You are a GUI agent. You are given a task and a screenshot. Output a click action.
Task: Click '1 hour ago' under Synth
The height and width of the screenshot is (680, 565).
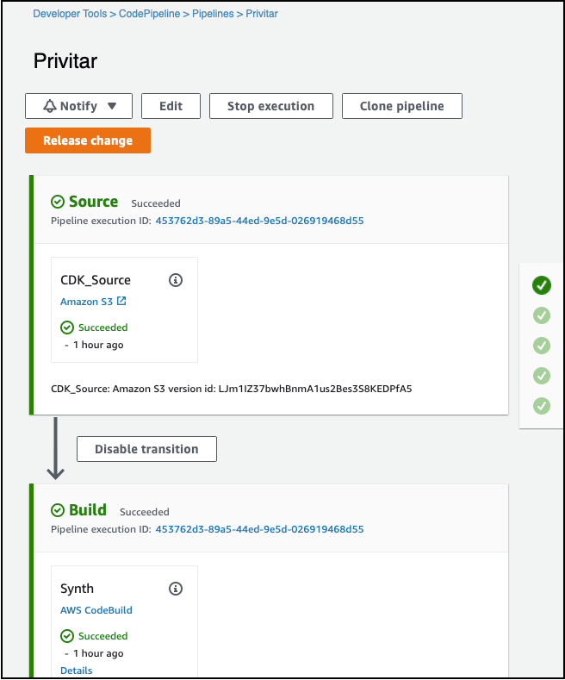tap(98, 653)
